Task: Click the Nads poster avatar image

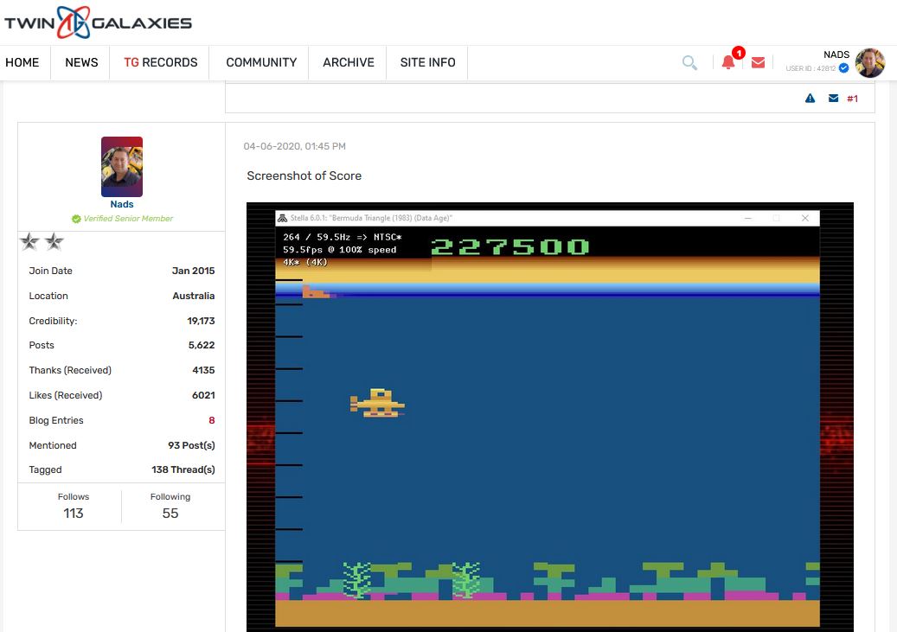Action: click(x=122, y=167)
